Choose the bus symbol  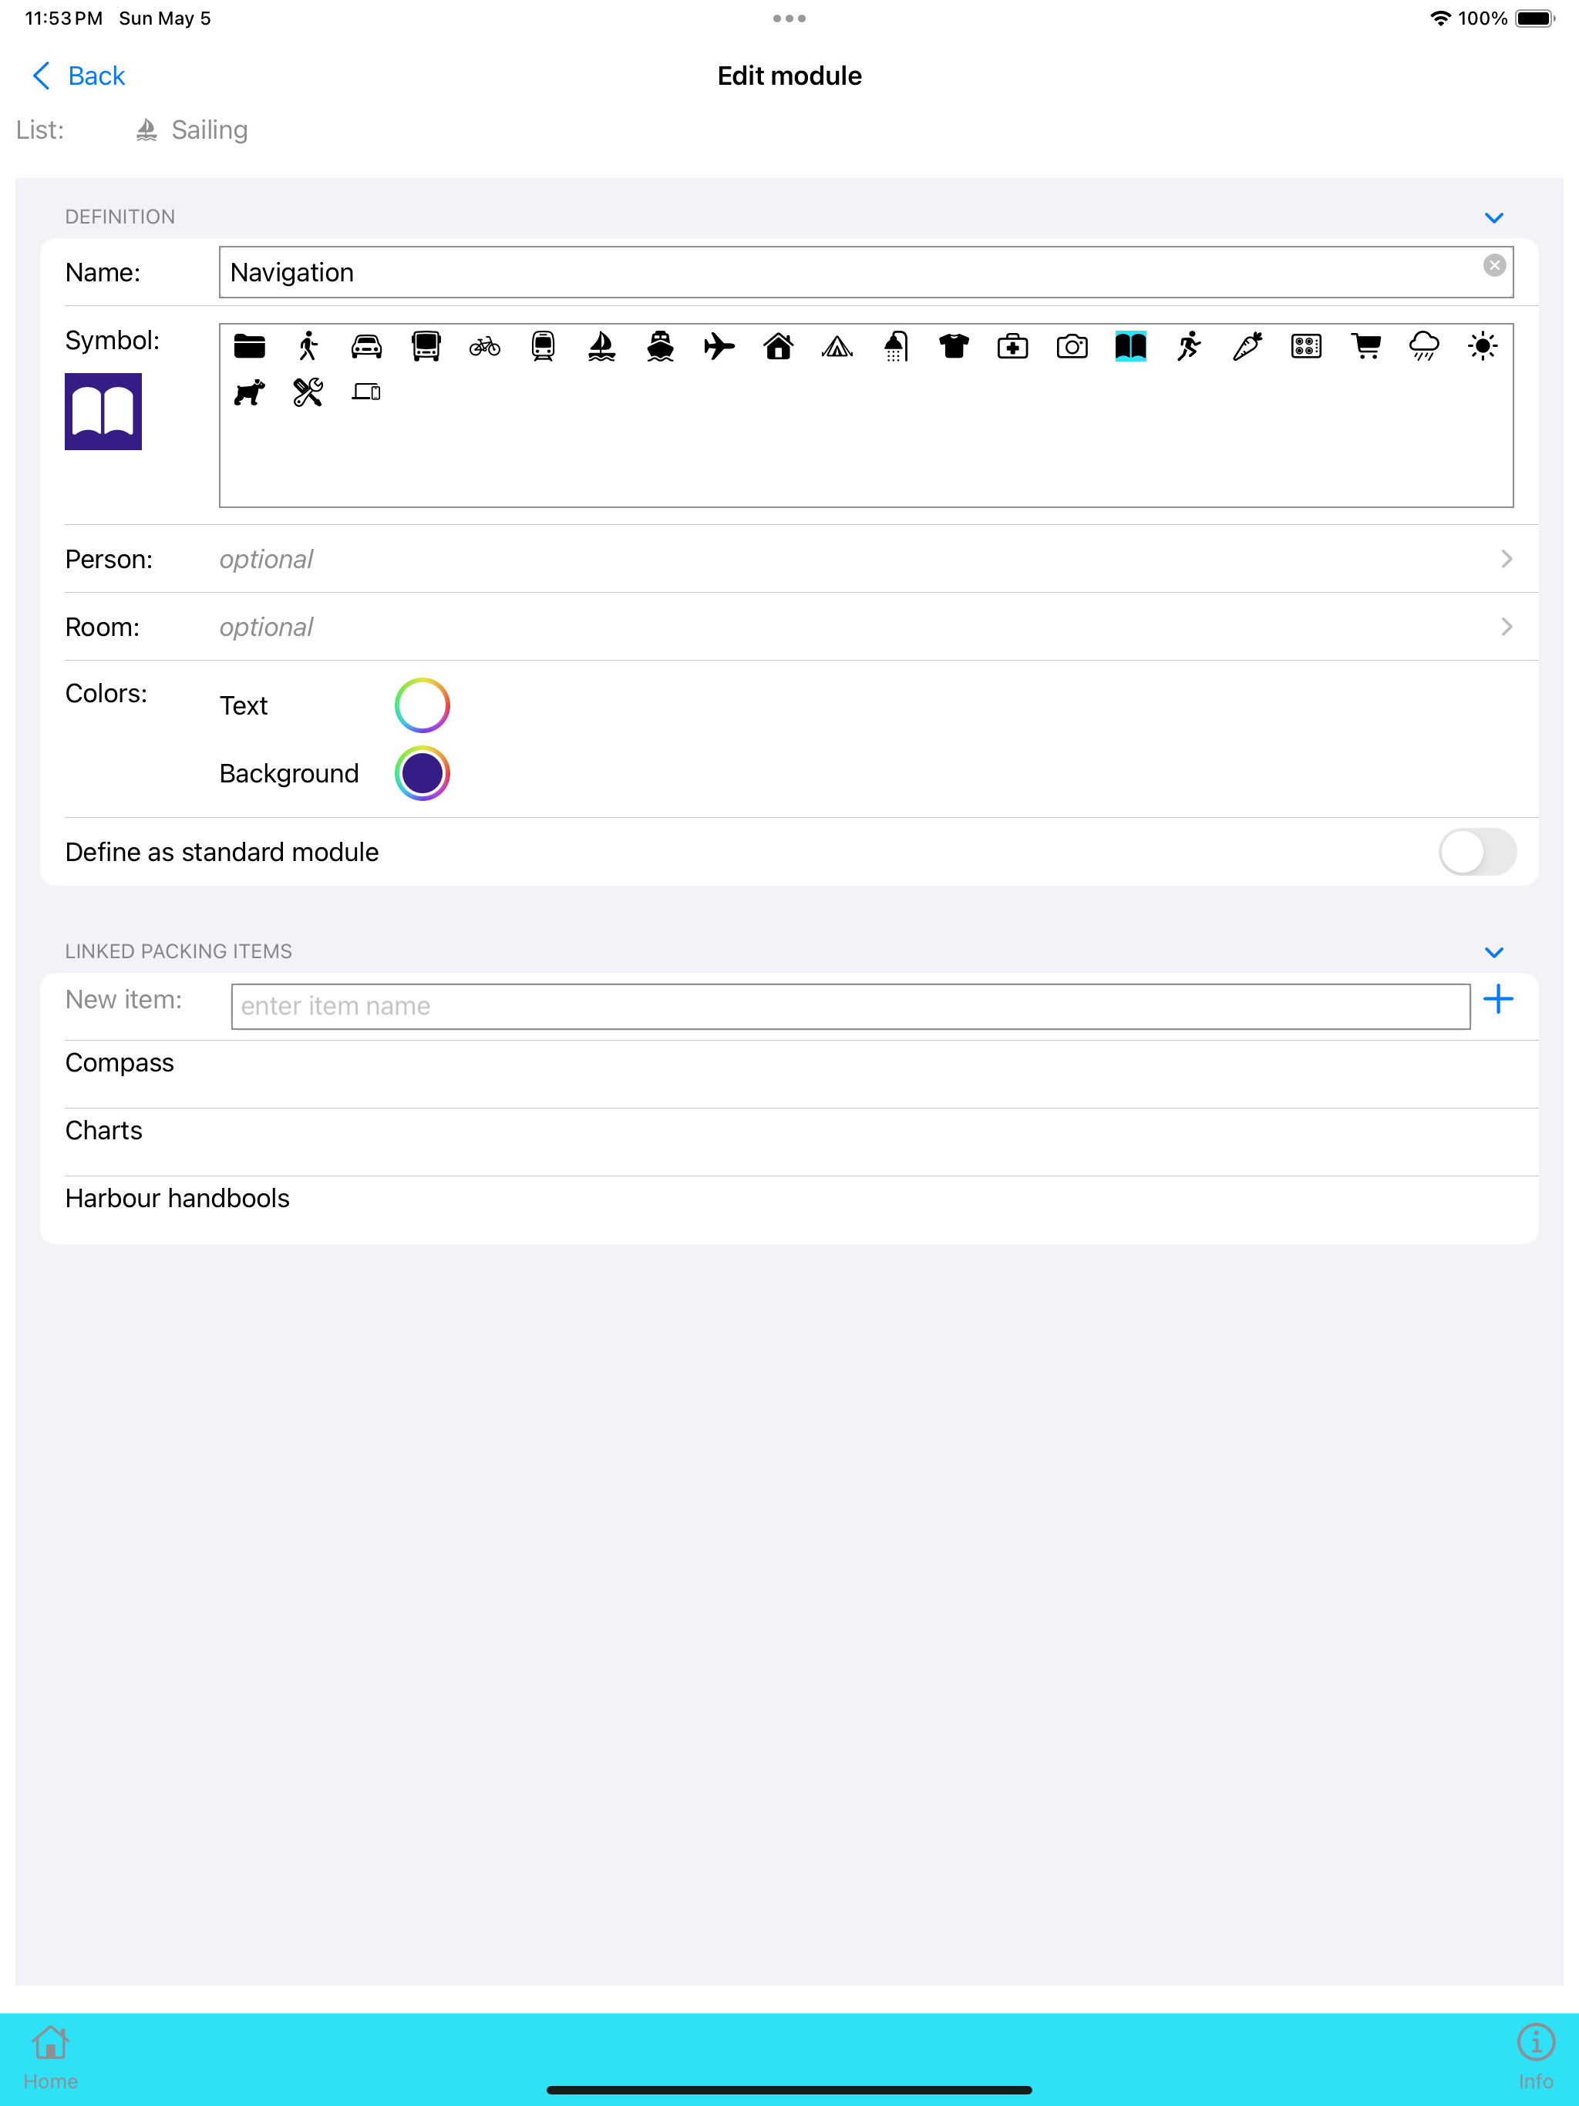(x=426, y=345)
